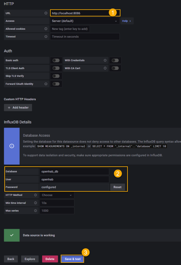Click the Allowed cookies info icon
Image resolution: width=181 pixels, height=265 pixels.
(46, 29)
